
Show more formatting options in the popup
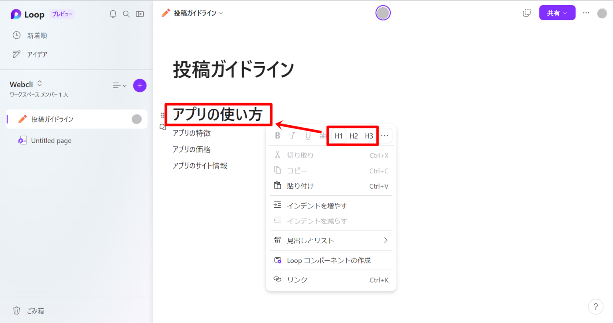point(385,136)
